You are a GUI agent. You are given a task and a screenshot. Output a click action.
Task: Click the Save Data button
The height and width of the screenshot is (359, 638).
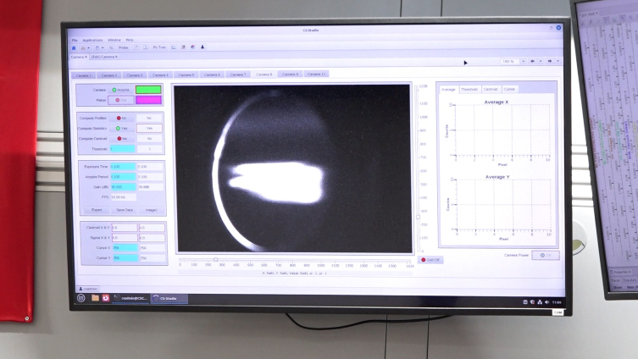click(125, 210)
